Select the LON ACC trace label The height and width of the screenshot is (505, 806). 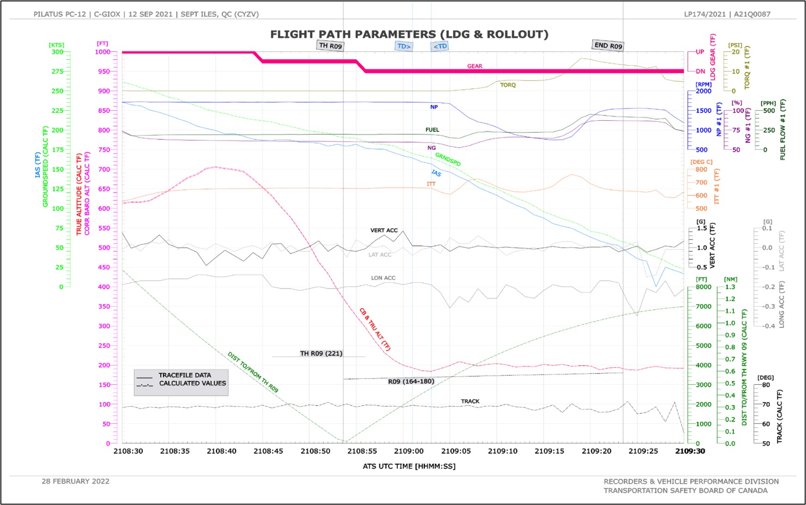tap(383, 278)
